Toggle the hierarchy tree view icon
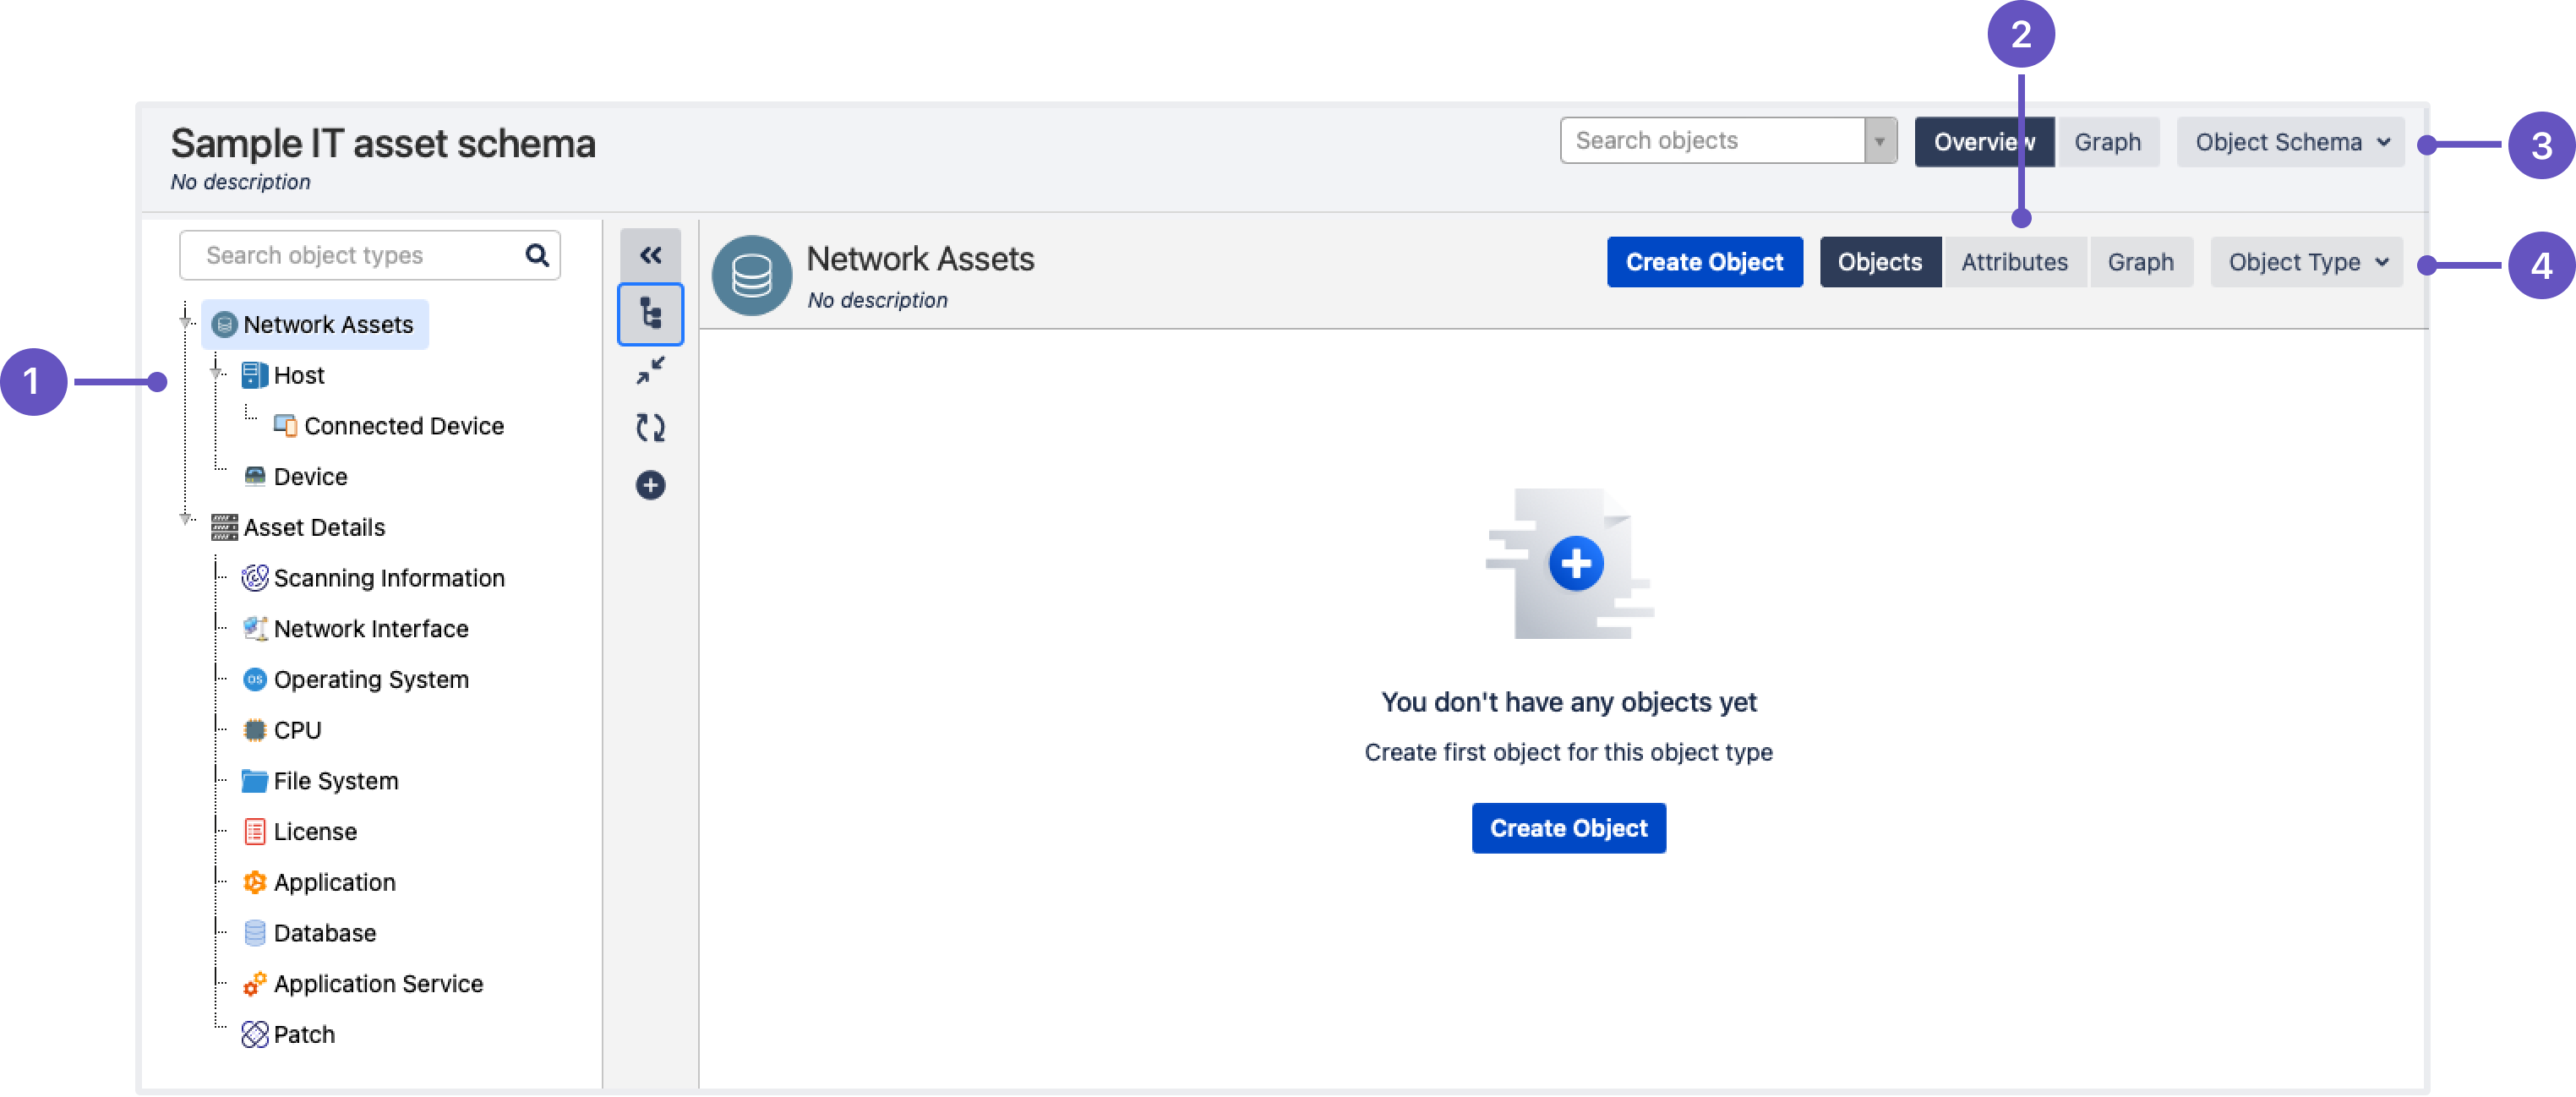The width and height of the screenshot is (2576, 1097). 650,315
